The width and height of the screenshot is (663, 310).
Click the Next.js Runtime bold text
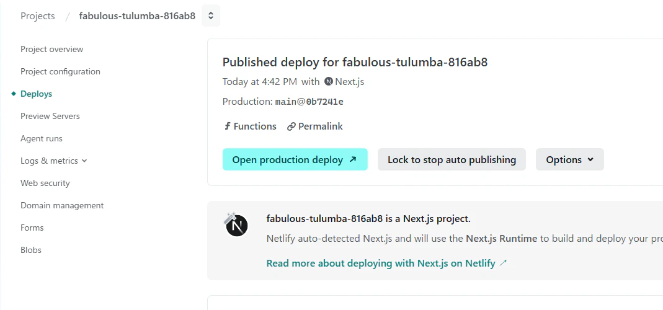(502, 239)
